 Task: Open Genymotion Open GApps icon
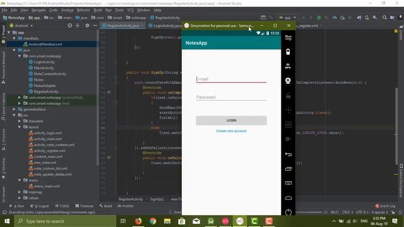(288, 38)
